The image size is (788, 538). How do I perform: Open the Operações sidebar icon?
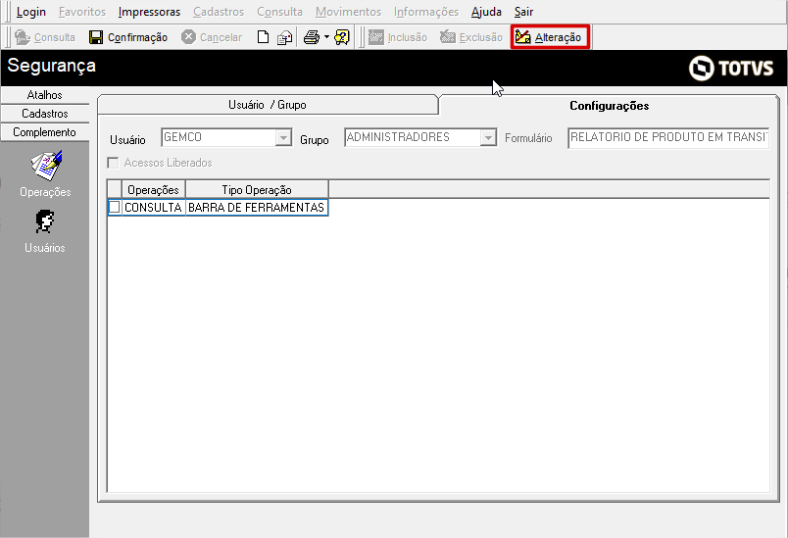46,166
